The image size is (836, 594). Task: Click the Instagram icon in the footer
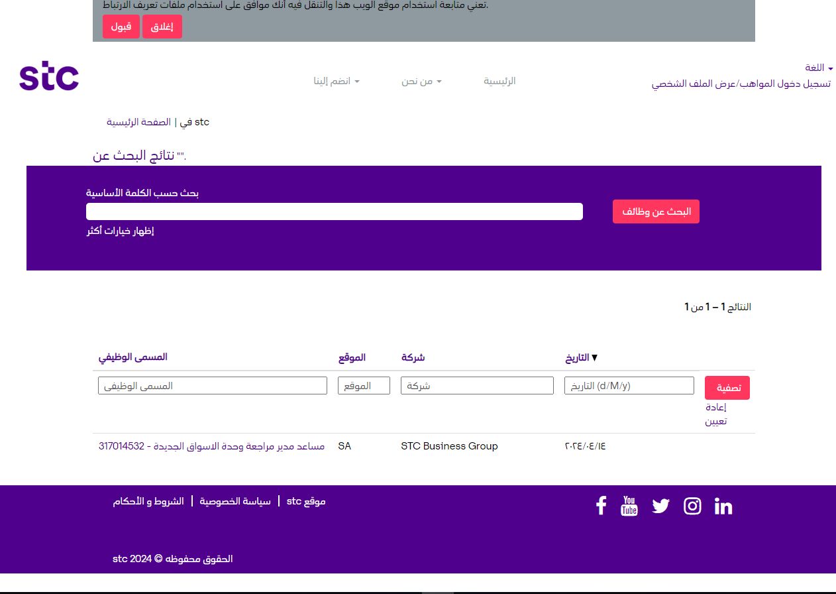click(692, 506)
